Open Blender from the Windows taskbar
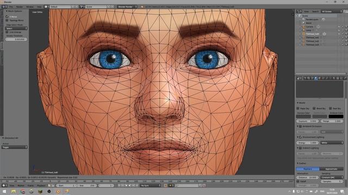Image resolution: width=348 pixels, height=195 pixels. [58, 191]
